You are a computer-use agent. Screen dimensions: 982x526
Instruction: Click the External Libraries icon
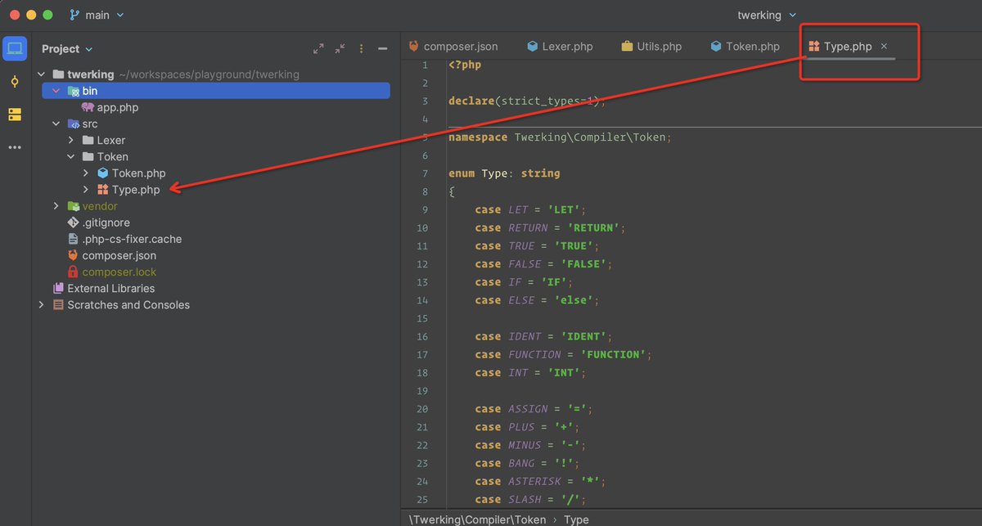pyautogui.click(x=58, y=288)
